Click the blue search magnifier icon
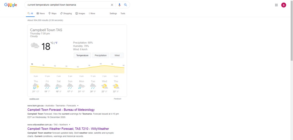293x140 pixels. [125, 5]
